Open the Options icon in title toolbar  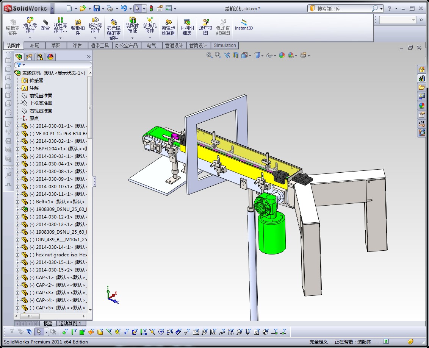point(169,8)
